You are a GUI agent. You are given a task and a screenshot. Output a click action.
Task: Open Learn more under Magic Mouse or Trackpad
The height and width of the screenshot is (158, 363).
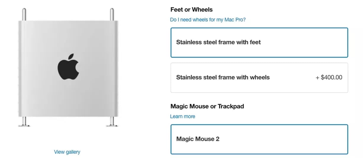[183, 116]
